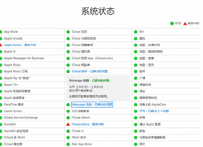Image resolution: width=203 pixels, height=147 pixels.
Task: Click the popup time 今天 上午9:30 - 上午9:48
Action: pos(86,87)
